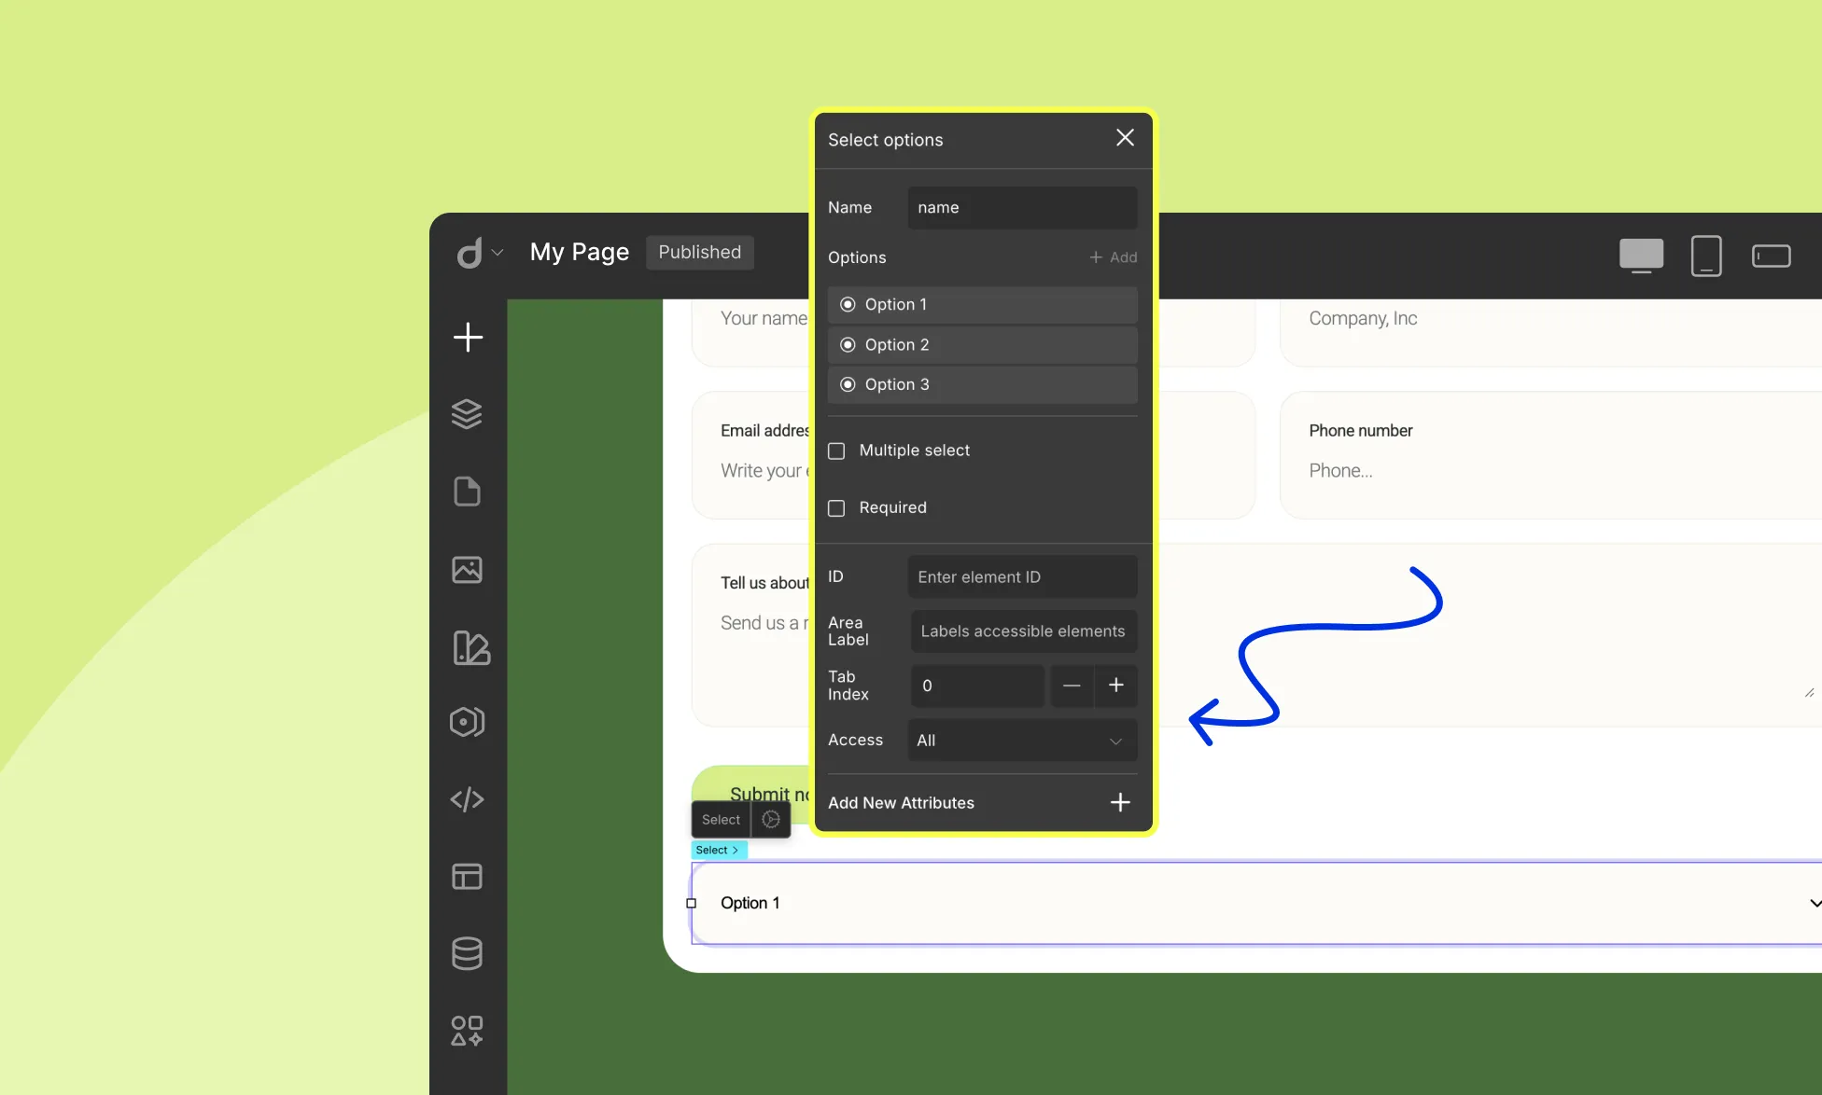This screenshot has height=1095, width=1822.
Task: Enable the Multiple select checkbox
Action: (x=836, y=450)
